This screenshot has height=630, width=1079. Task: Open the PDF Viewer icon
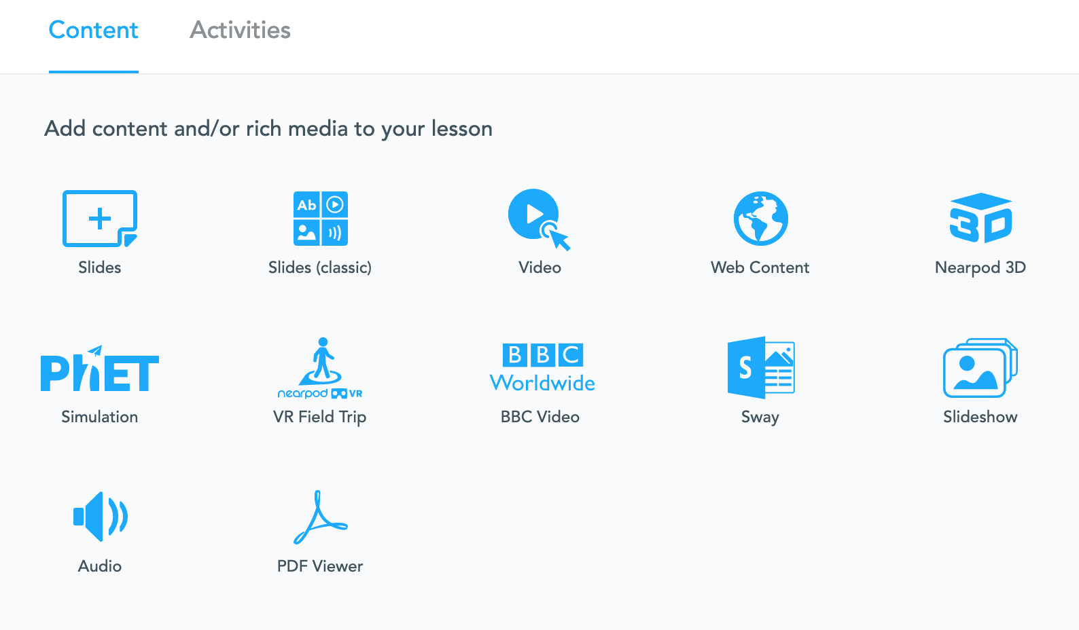(x=320, y=517)
